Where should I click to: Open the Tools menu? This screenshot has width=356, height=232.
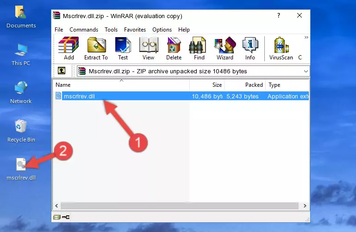[x=111, y=30]
